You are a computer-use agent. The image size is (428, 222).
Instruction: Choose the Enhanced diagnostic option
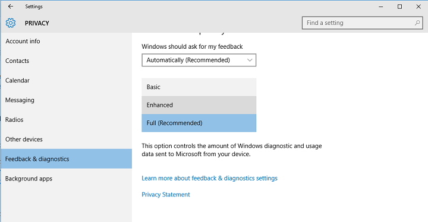tap(199, 105)
